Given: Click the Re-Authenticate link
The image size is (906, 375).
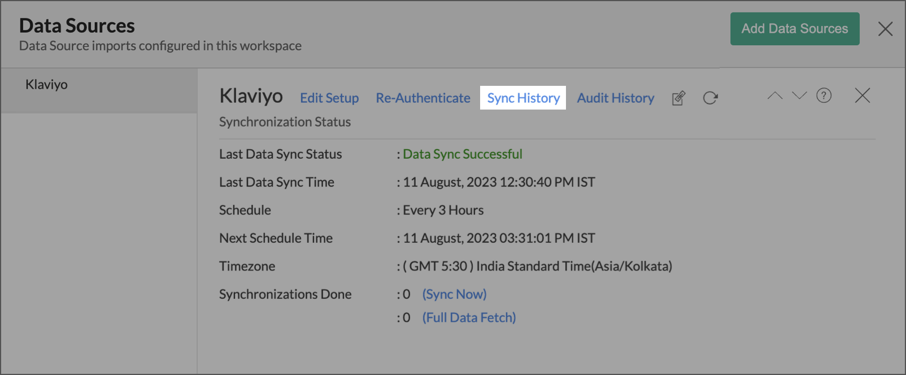Looking at the screenshot, I should (x=422, y=98).
